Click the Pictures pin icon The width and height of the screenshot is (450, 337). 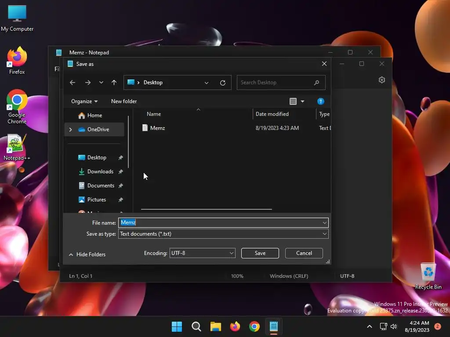pos(121,200)
